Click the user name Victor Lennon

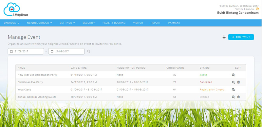(245, 9)
